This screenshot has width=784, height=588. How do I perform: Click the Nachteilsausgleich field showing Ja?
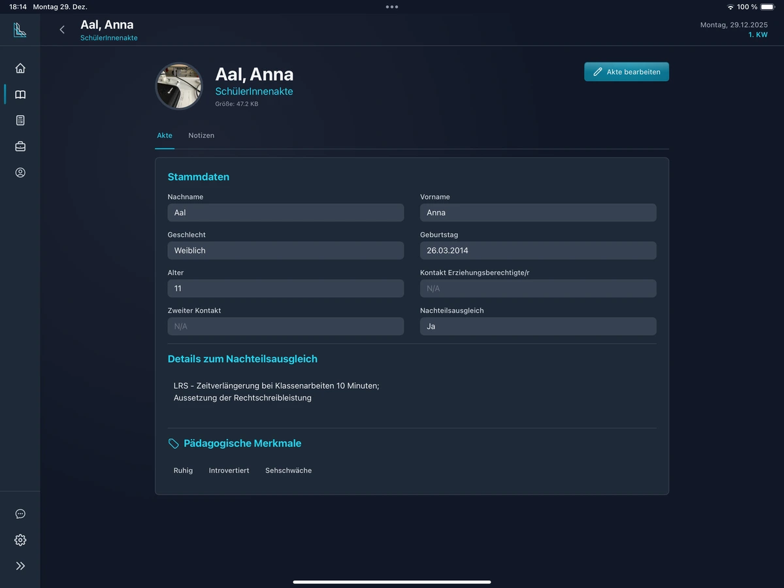click(x=538, y=326)
